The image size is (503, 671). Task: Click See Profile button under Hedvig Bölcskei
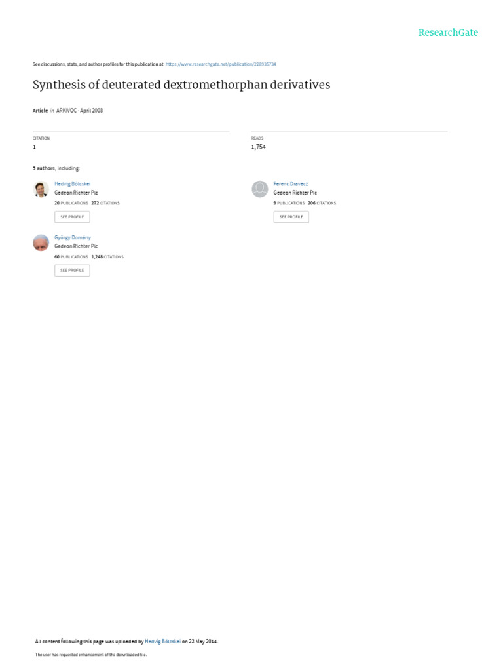(x=72, y=217)
